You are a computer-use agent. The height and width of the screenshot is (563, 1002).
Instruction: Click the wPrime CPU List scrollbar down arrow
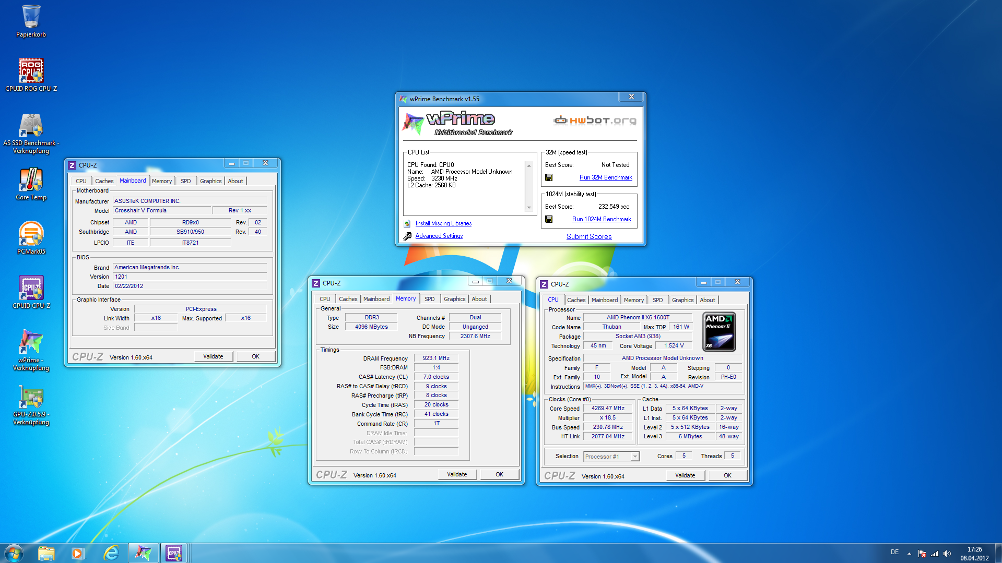tap(529, 208)
